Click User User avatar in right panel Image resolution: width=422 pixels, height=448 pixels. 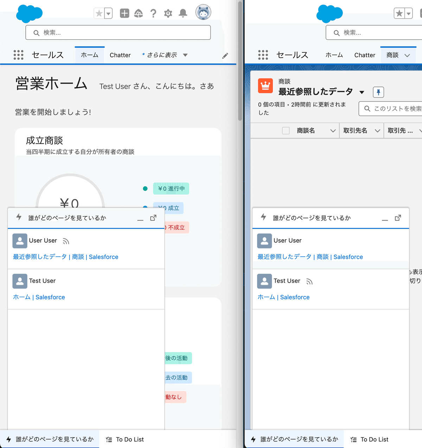click(x=264, y=241)
